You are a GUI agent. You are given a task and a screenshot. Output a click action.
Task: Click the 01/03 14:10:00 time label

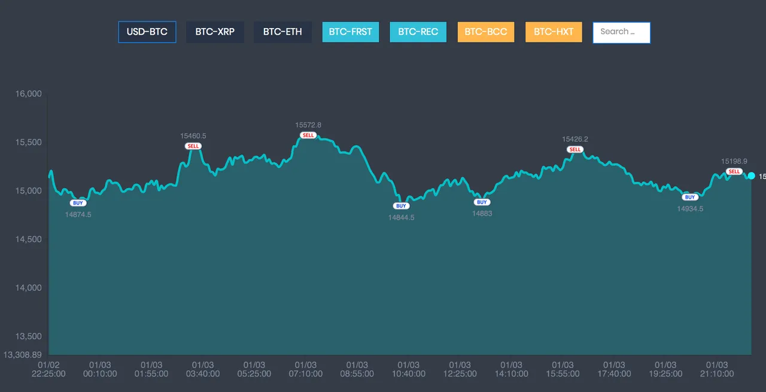tap(512, 369)
